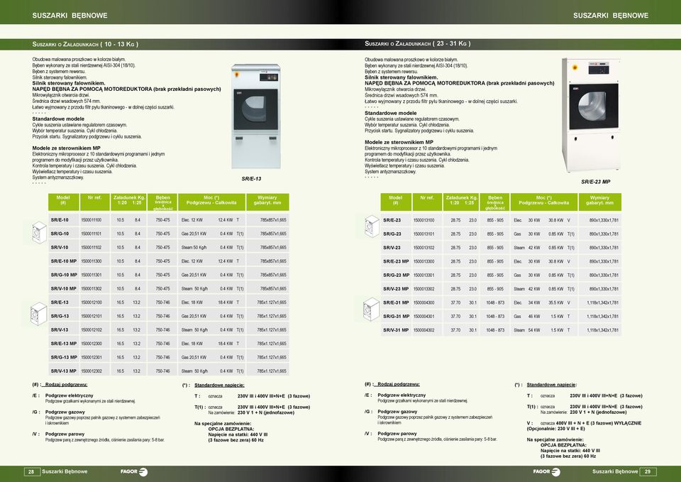Click the Fagor logo on page 28 footer
This screenshot has width=681, height=482.
[134, 472]
